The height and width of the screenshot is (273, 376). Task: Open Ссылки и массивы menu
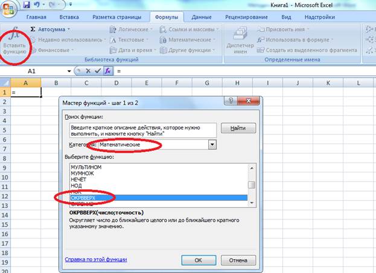click(x=189, y=29)
